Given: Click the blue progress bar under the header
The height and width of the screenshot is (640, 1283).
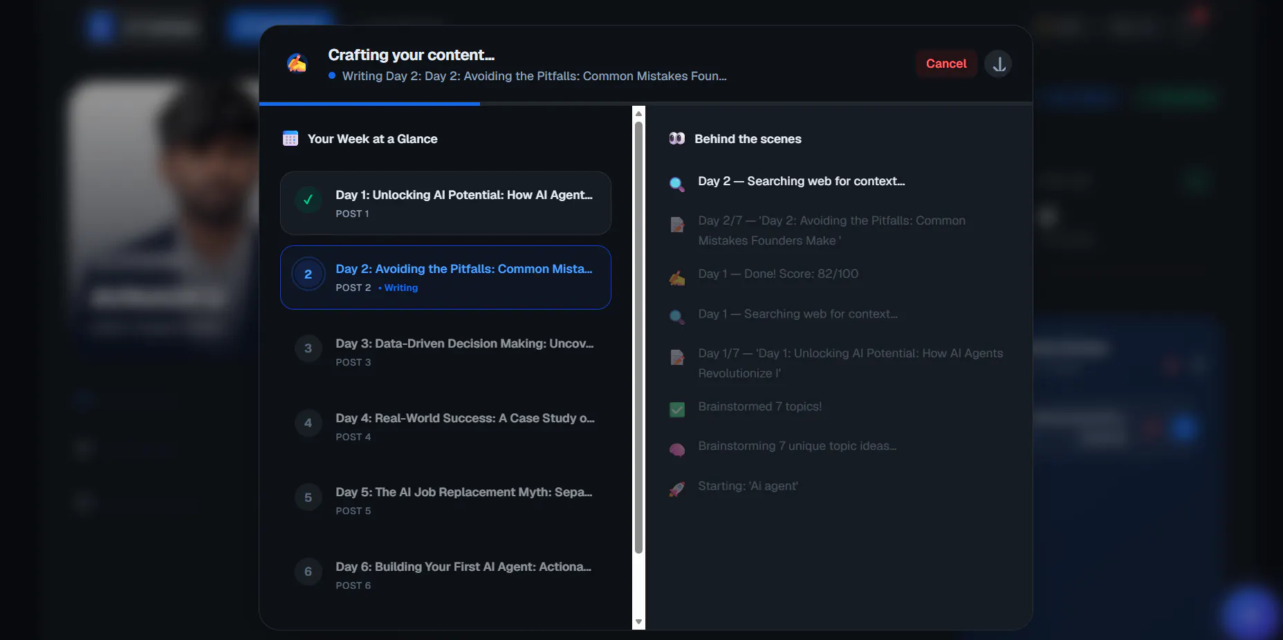Looking at the screenshot, I should 369,104.
